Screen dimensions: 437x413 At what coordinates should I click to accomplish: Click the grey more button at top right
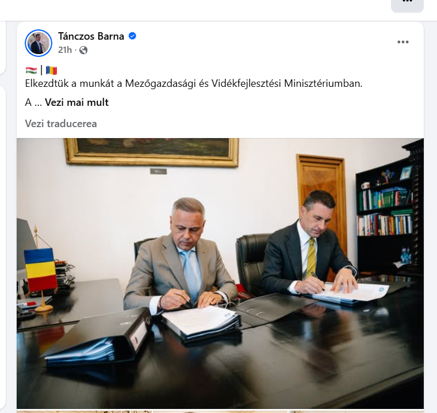click(x=407, y=3)
